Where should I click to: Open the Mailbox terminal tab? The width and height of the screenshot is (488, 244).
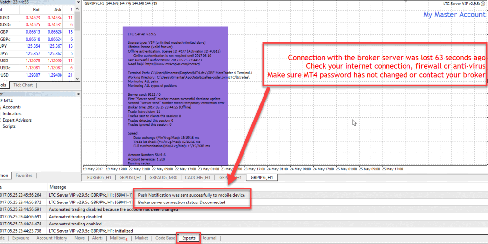118,238
